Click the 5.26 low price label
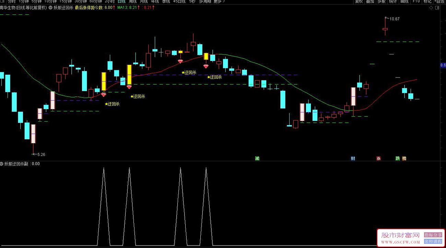This screenshot has width=446, height=248. pyautogui.click(x=41, y=154)
